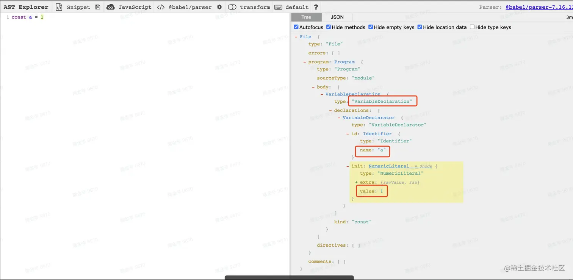Collapse the id Identifier node
Screen dimensions: 573x280
click(348, 134)
